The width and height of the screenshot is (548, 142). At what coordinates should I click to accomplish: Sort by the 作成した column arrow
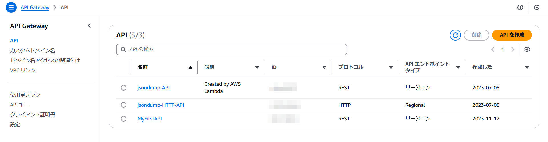[527, 68]
